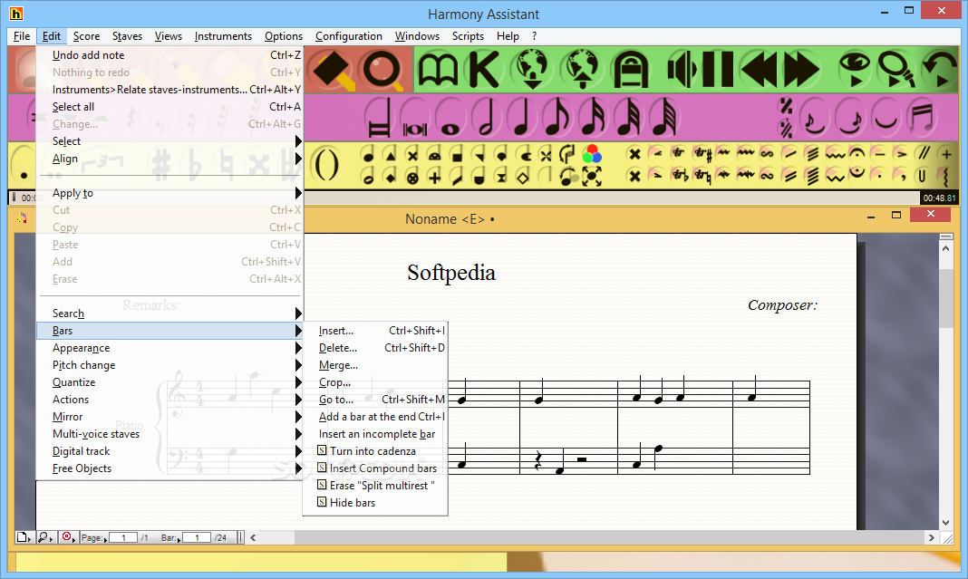
Task: Select the quarter note duration
Action: (x=522, y=117)
